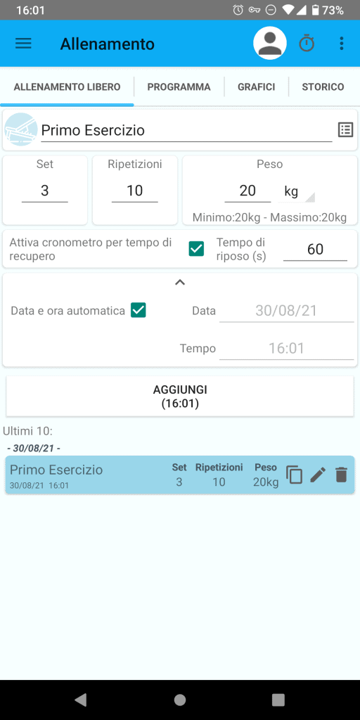Tap the Android back navigation button
The height and width of the screenshot is (720, 360).
point(81,700)
